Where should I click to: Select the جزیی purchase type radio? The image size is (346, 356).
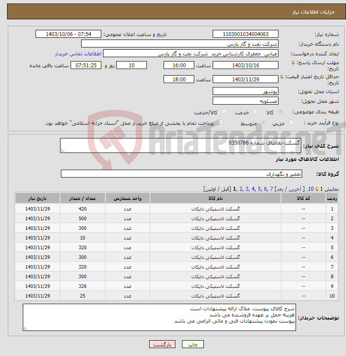pyautogui.click(x=291, y=123)
